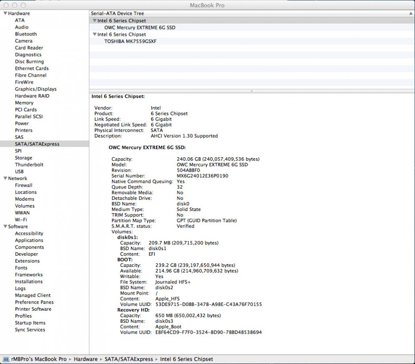The width and height of the screenshot is (415, 364).
Task: Select Printers under Hardware
Action: (24, 130)
